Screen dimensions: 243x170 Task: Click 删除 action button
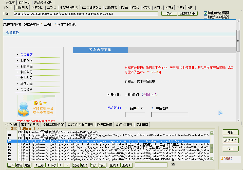(x=11, y=165)
